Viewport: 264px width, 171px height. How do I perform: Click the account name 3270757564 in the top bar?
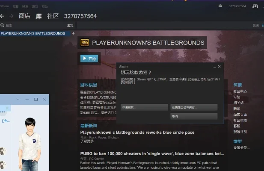(237, 6)
